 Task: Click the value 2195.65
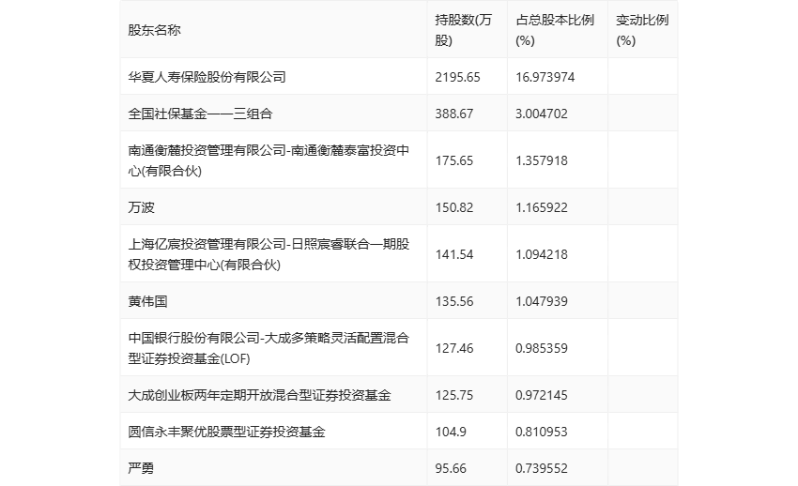click(457, 77)
